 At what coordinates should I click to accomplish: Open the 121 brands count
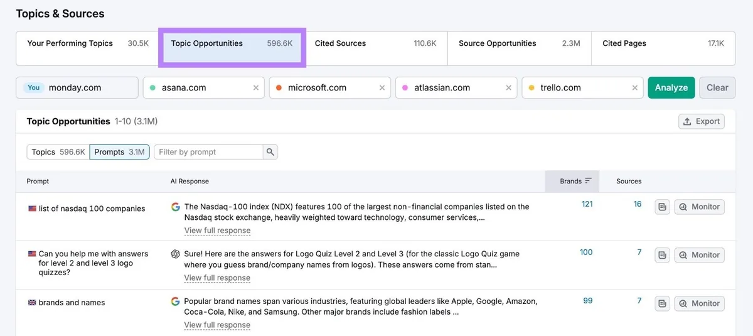(x=587, y=204)
